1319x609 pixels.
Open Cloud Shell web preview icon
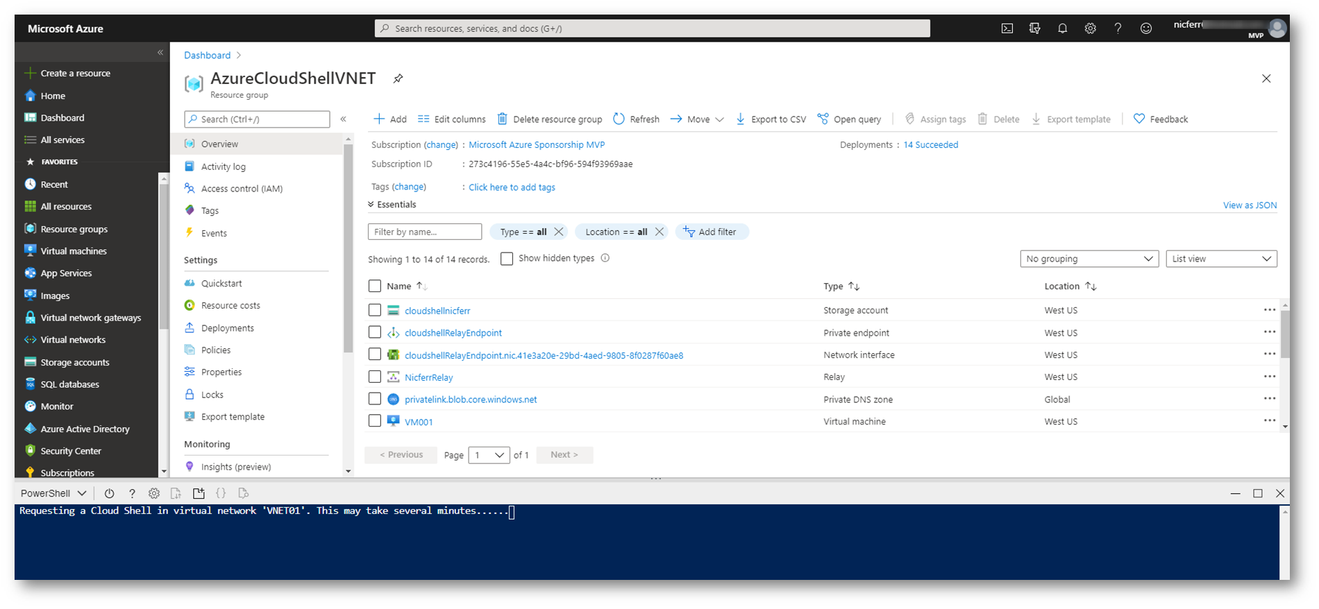click(x=243, y=493)
